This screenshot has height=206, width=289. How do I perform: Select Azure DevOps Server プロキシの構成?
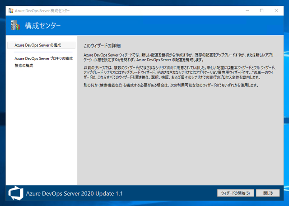pyautogui.click(x=44, y=58)
